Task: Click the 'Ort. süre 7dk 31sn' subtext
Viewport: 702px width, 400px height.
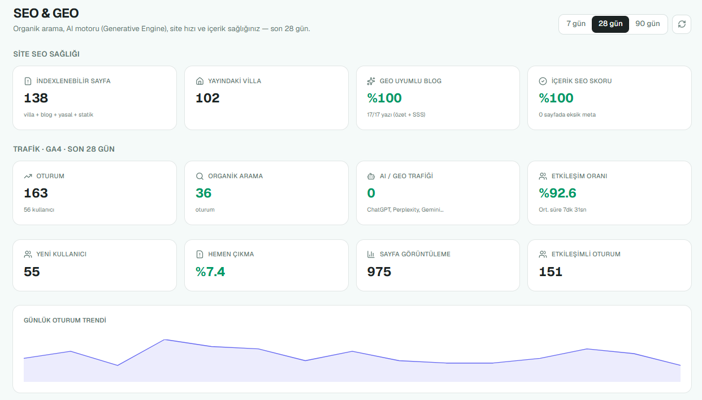Action: (x=564, y=209)
